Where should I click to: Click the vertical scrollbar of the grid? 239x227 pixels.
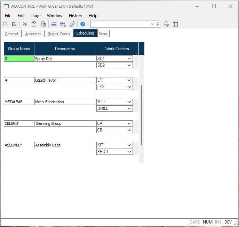tap(142, 115)
